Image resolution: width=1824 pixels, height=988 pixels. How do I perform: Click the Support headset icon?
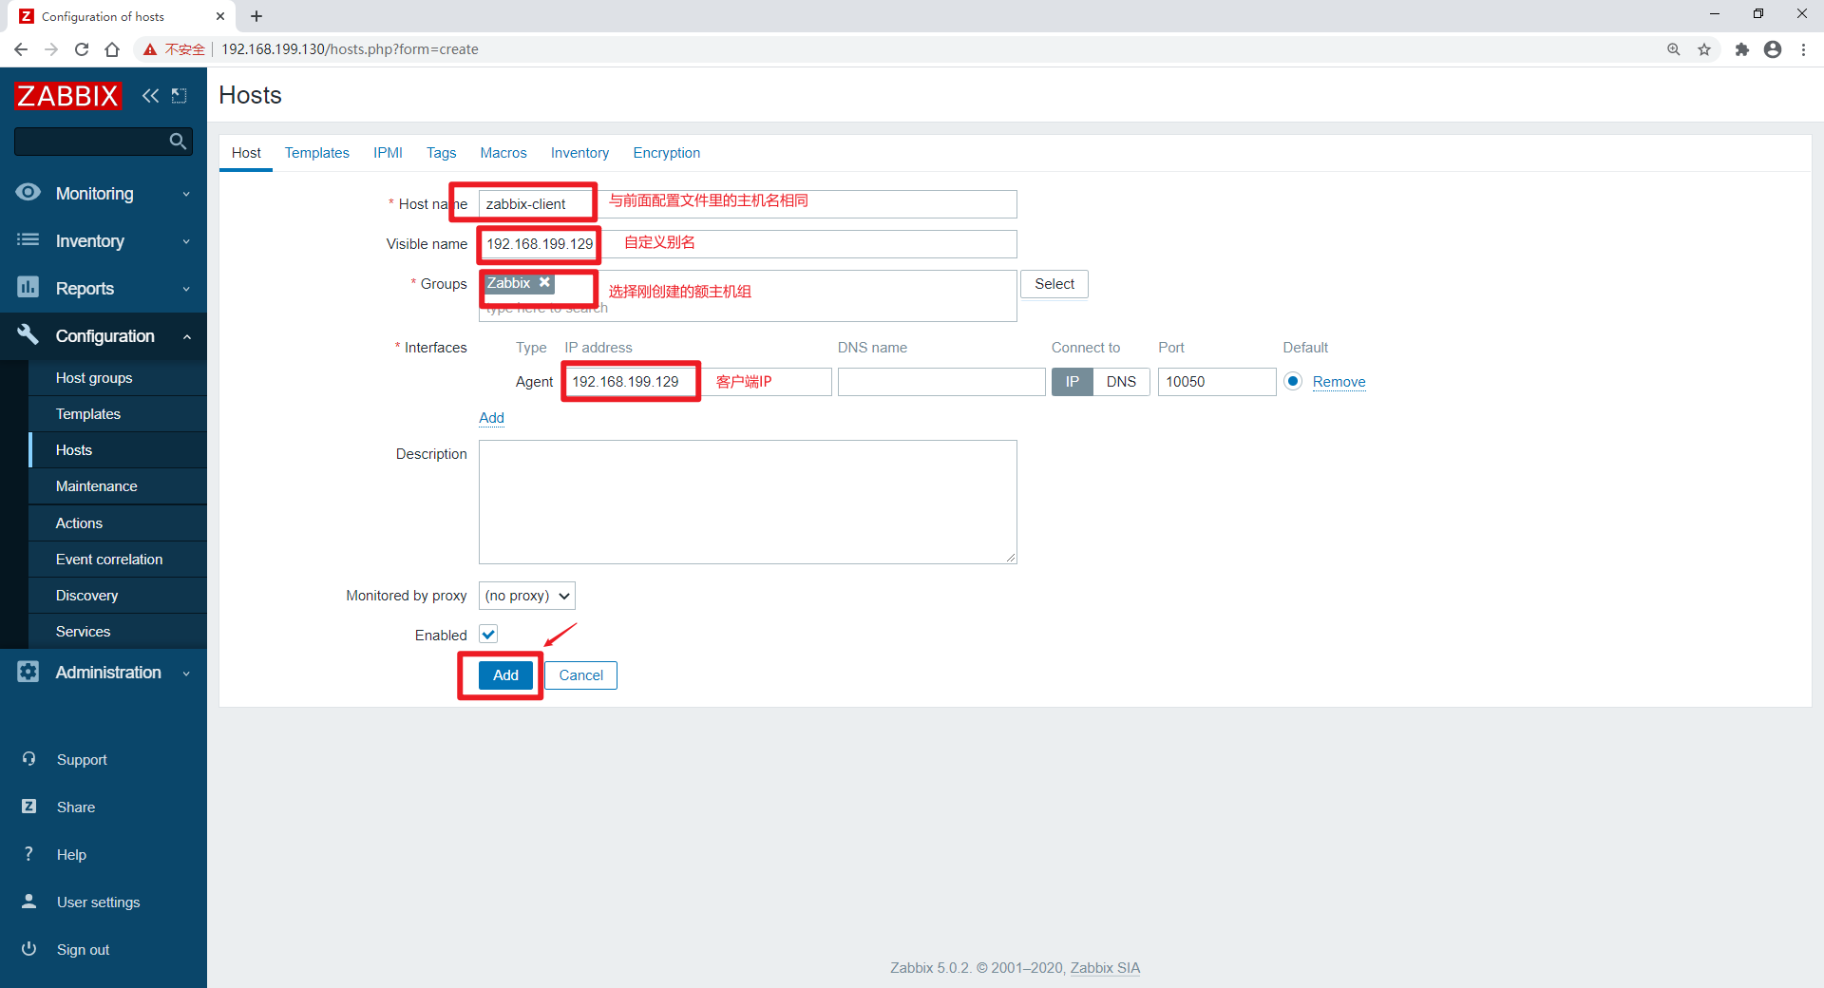[x=28, y=759]
